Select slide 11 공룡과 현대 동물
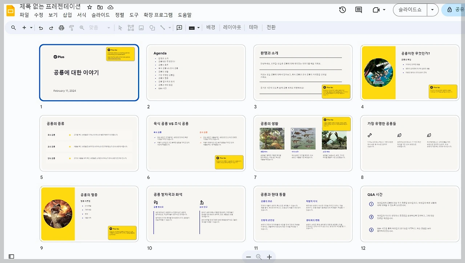Screen dimensions: 465x263 (x=303, y=214)
